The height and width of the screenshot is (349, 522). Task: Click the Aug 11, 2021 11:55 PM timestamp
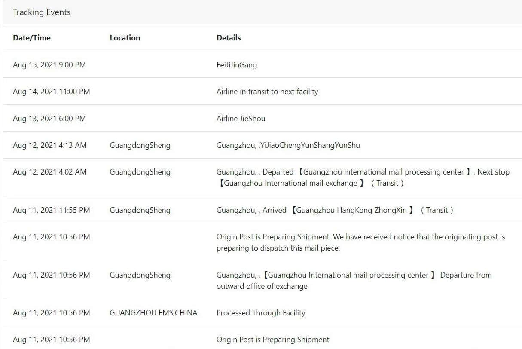(51, 210)
